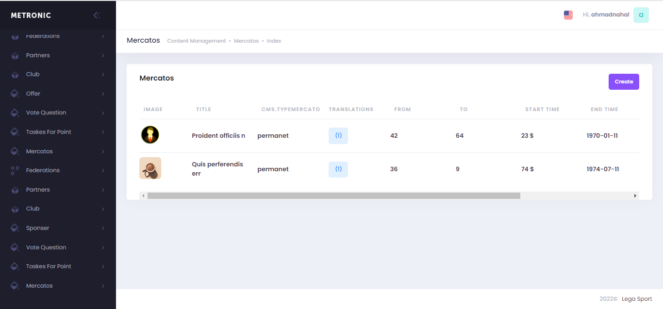Viewport: 663px width, 309px height.
Task: Click the right arrow of the table scrollbar
Action: (x=635, y=195)
